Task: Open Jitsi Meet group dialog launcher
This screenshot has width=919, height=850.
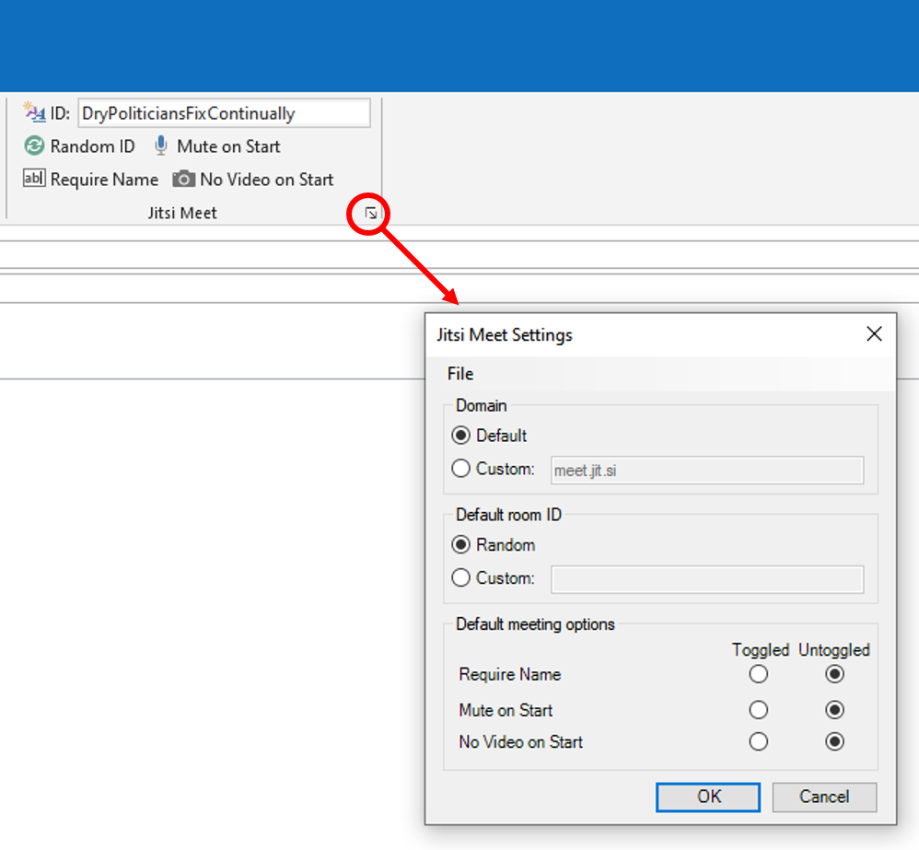Action: pos(370,213)
